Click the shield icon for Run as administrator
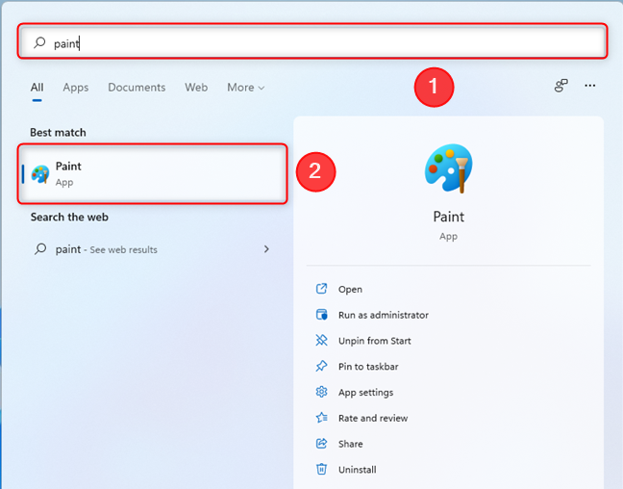 point(321,315)
